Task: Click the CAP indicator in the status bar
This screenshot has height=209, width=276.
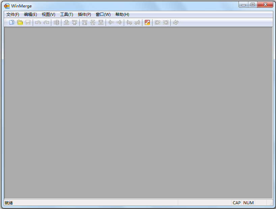Action: click(x=237, y=203)
